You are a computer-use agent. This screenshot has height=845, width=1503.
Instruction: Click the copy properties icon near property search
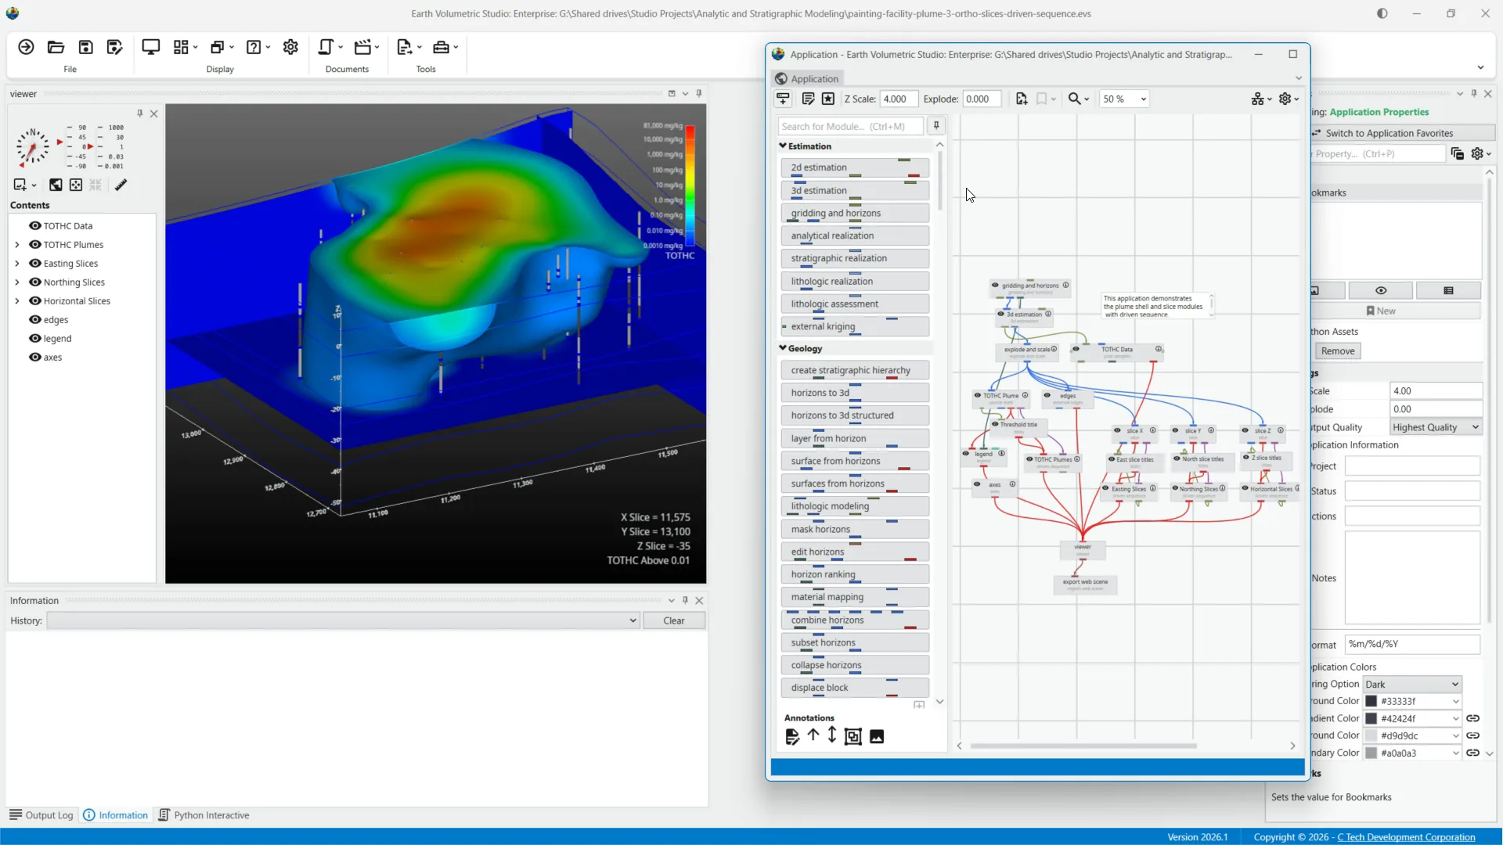click(1457, 153)
